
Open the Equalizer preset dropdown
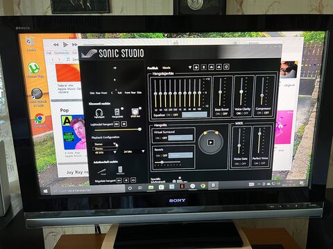point(194,114)
